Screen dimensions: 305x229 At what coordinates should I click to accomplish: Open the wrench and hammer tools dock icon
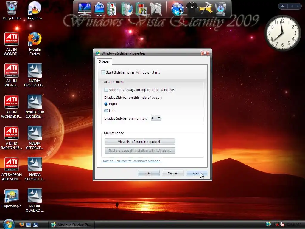[156, 9]
